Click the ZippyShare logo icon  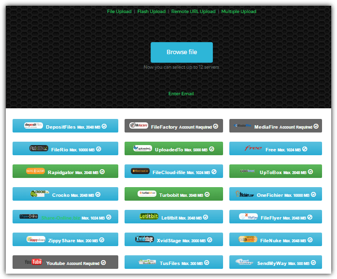point(36,239)
